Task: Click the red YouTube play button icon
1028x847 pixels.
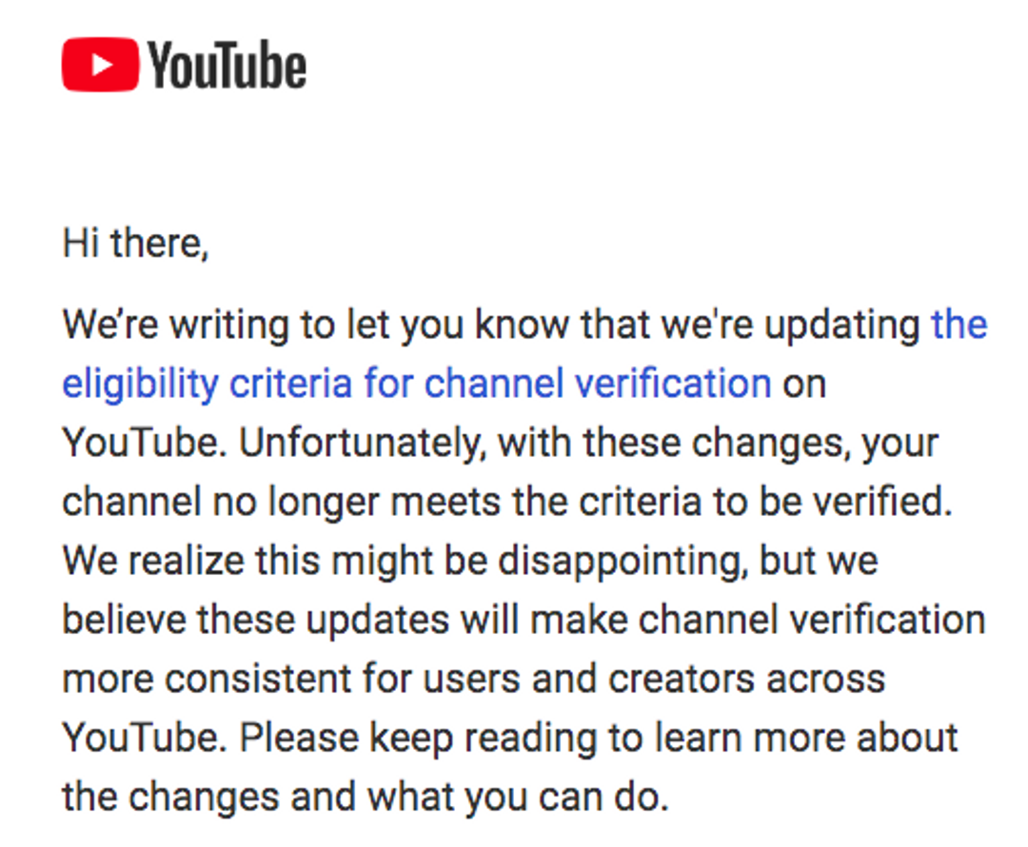Action: [x=101, y=66]
